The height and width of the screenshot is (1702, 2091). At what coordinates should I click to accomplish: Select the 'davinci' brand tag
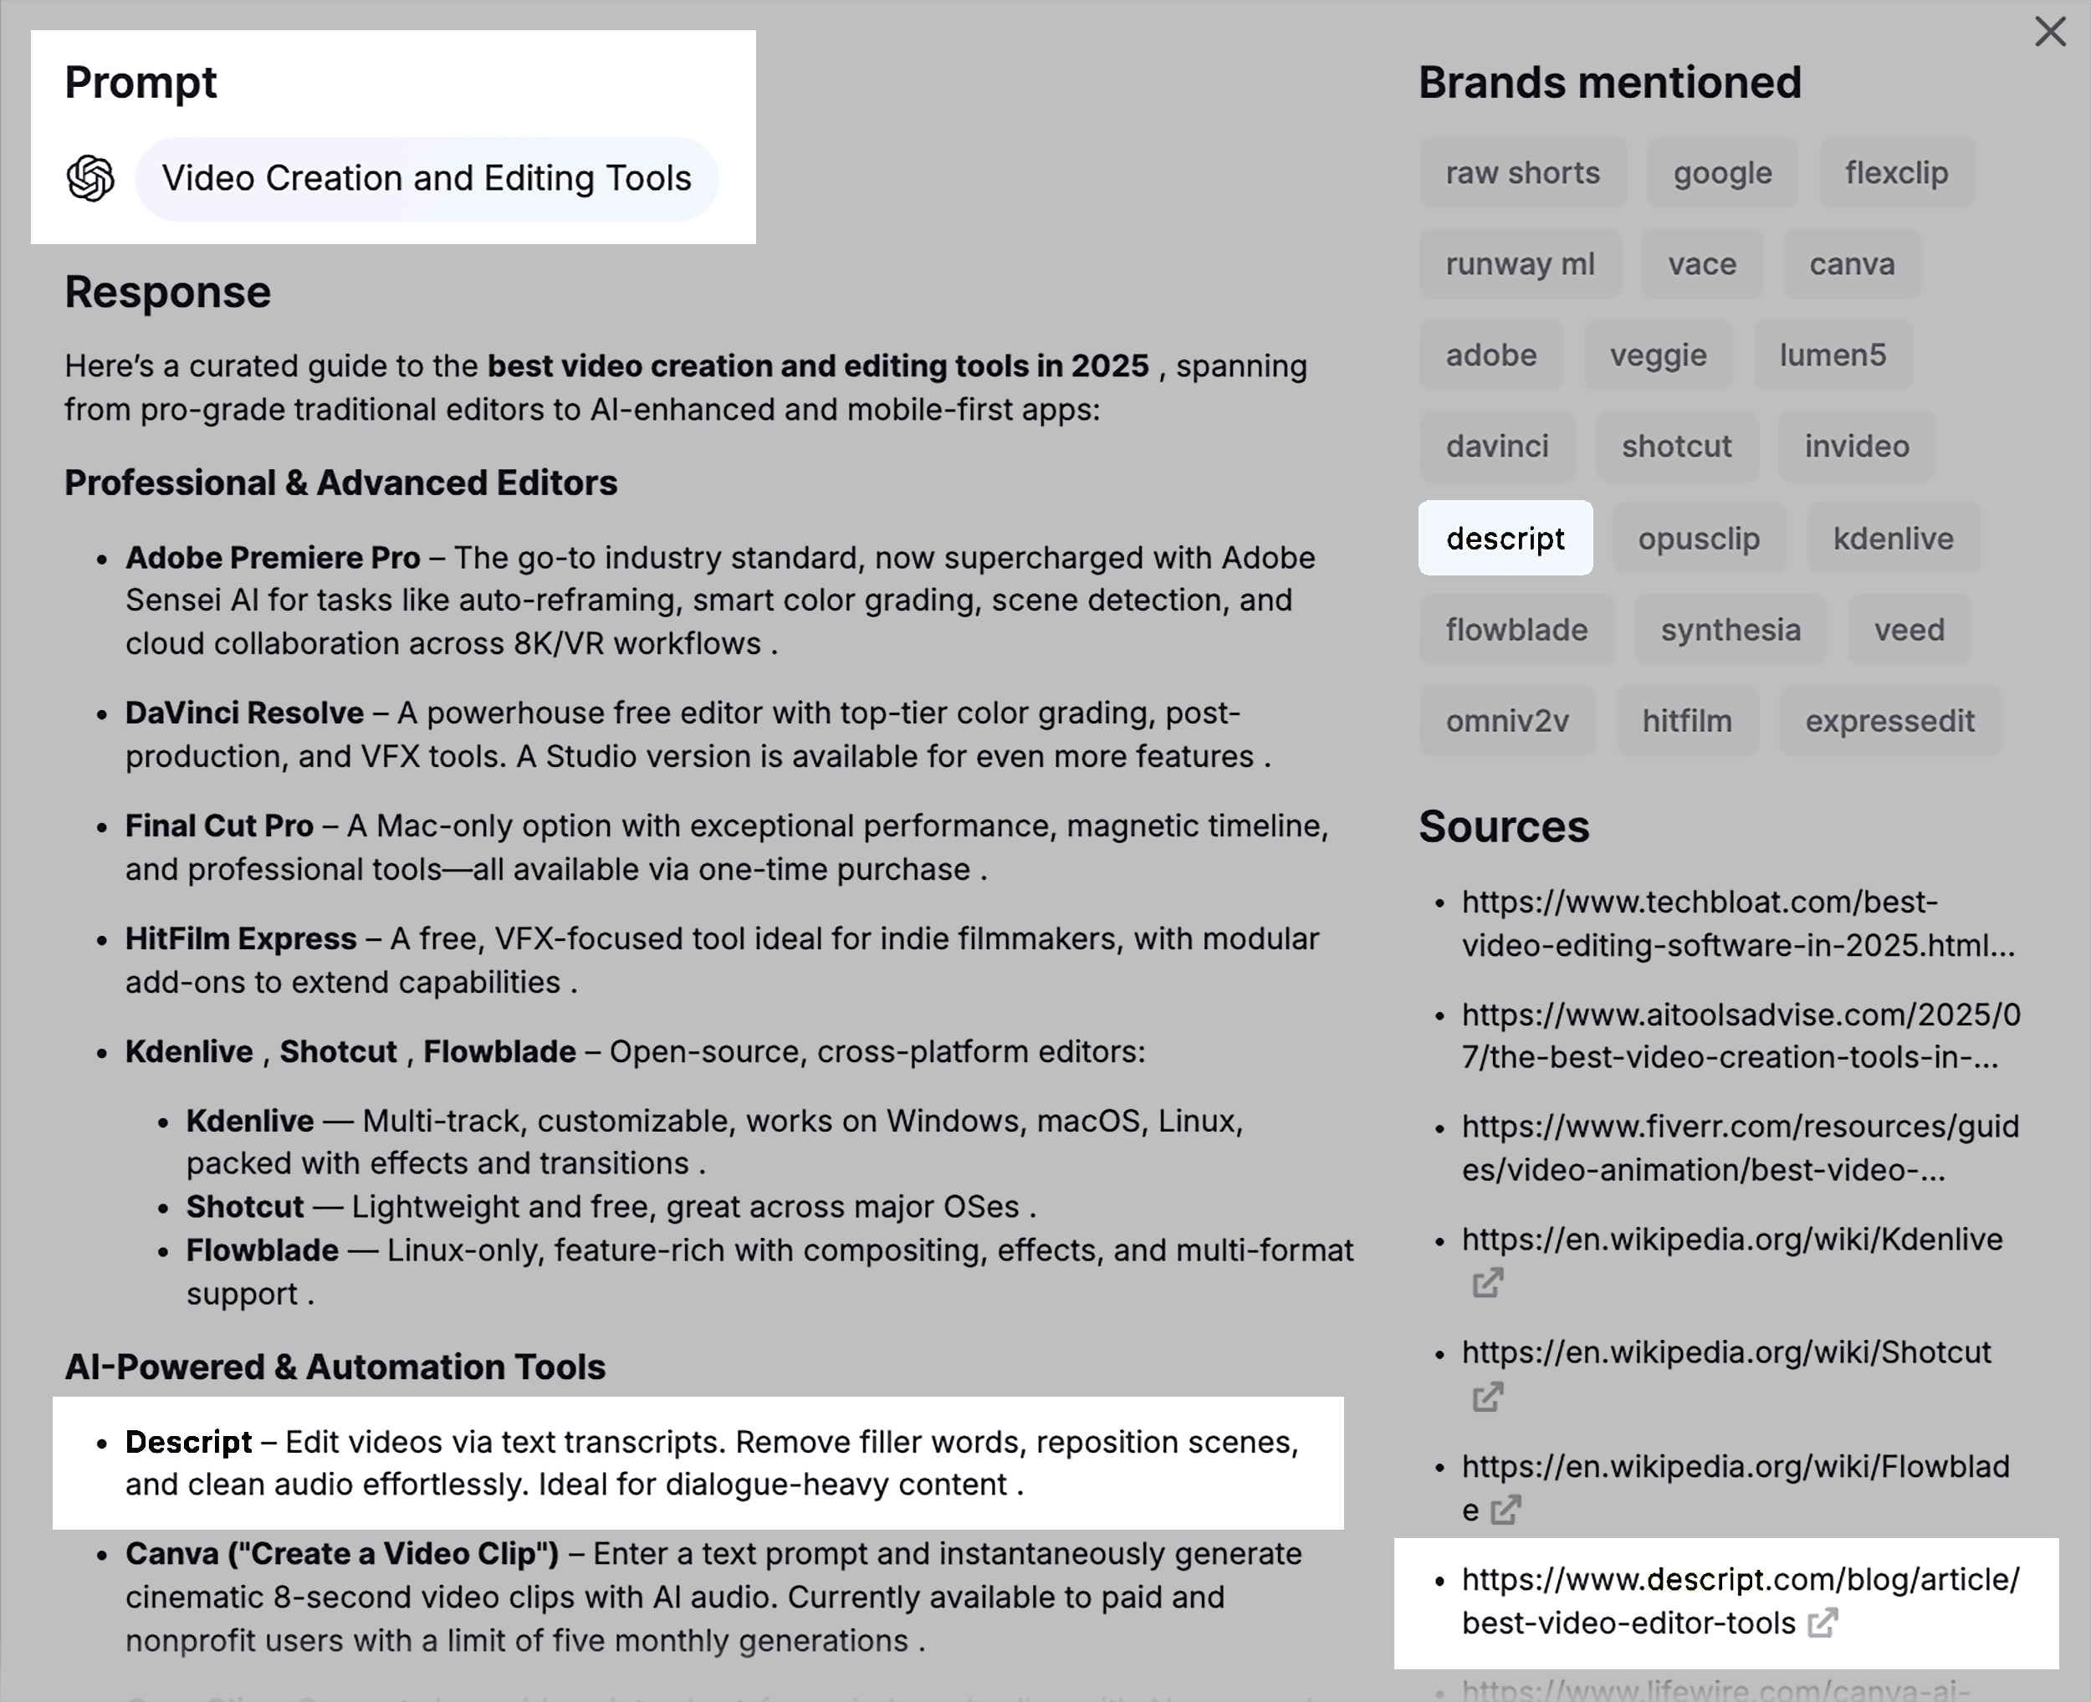pos(1496,447)
